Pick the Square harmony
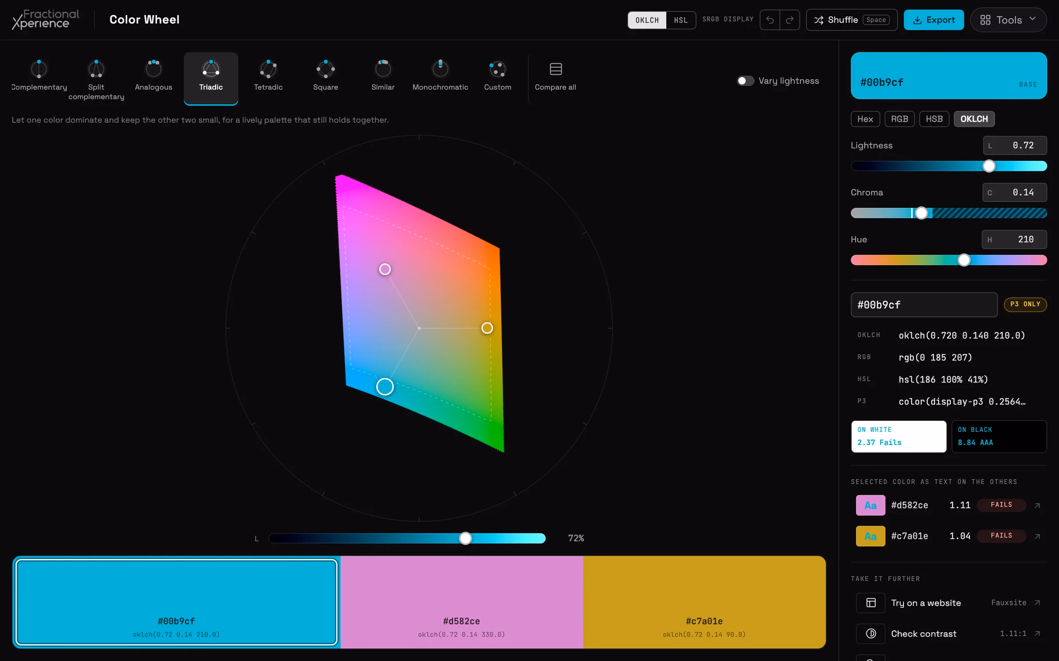This screenshot has width=1059, height=661. coord(326,79)
